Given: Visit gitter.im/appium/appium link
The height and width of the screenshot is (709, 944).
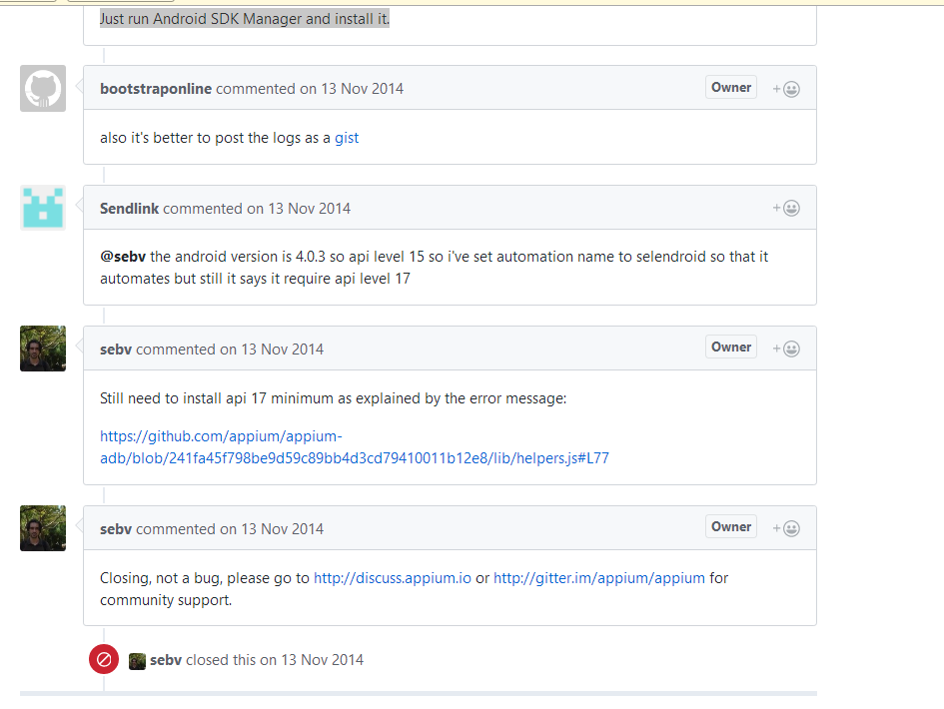Looking at the screenshot, I should tap(599, 578).
